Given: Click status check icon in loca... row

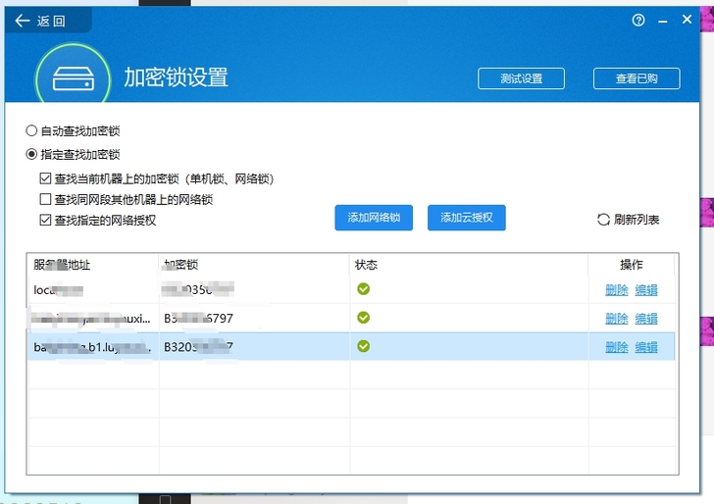Looking at the screenshot, I should pos(363,289).
